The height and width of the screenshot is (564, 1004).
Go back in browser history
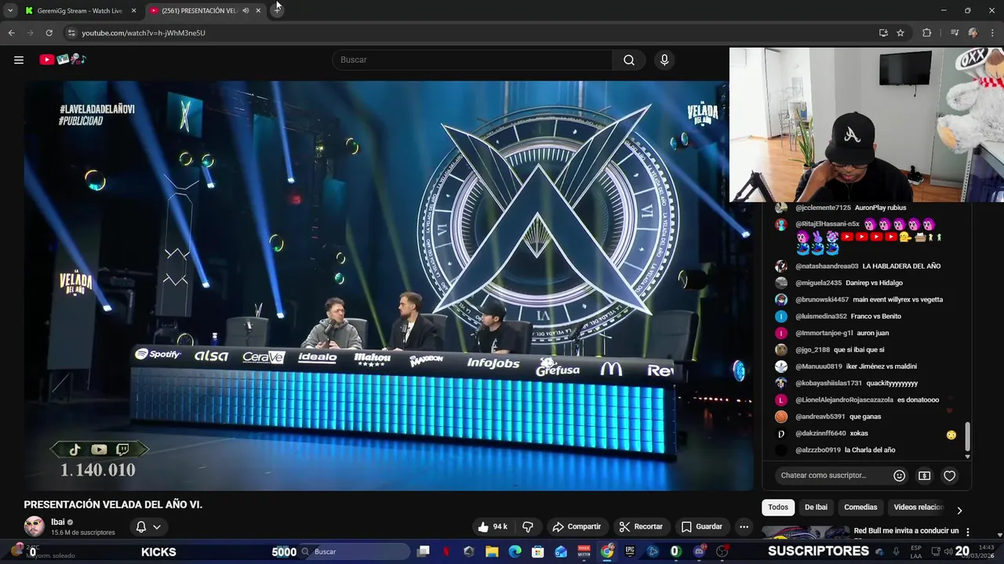tap(11, 33)
